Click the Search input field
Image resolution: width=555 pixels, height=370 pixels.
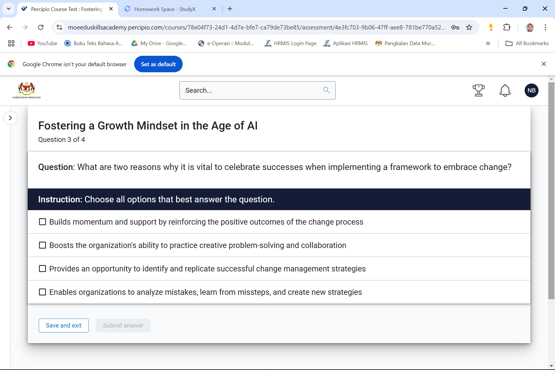tap(257, 90)
